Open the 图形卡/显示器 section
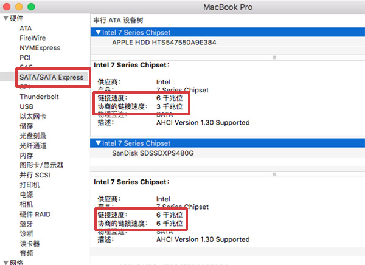Screen dimensions: 365x265 click(41, 165)
